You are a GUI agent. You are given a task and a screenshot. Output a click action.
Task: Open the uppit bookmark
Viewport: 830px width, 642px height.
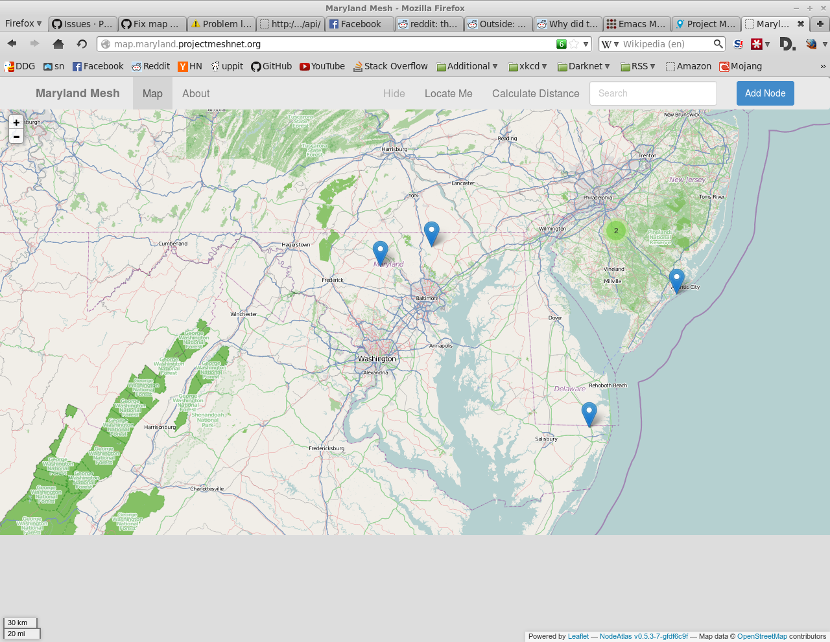pos(227,66)
